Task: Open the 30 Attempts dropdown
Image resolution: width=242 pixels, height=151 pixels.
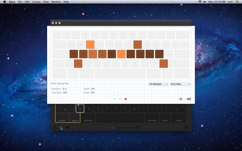Action: click(x=159, y=84)
